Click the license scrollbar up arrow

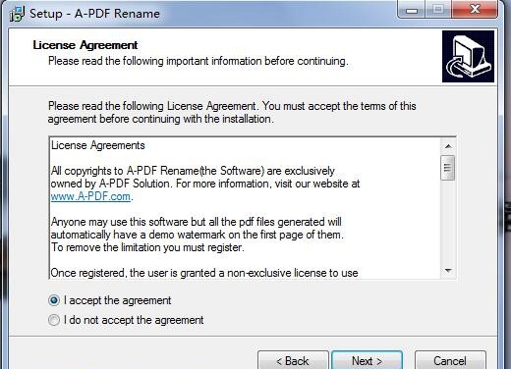tap(448, 146)
